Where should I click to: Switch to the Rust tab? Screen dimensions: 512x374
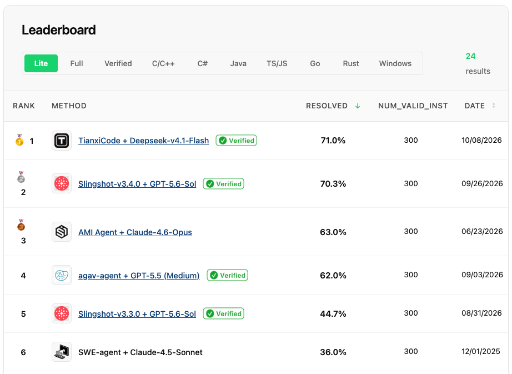click(351, 63)
